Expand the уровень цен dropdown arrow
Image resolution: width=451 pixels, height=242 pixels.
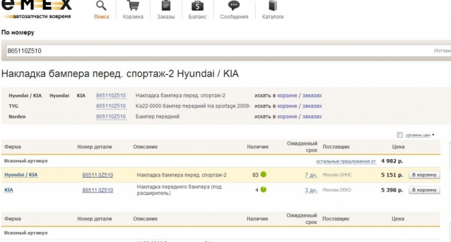tap(433, 135)
